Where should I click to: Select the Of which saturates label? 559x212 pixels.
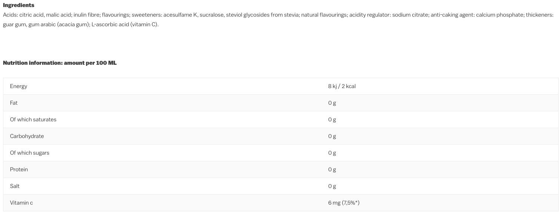[33, 120]
